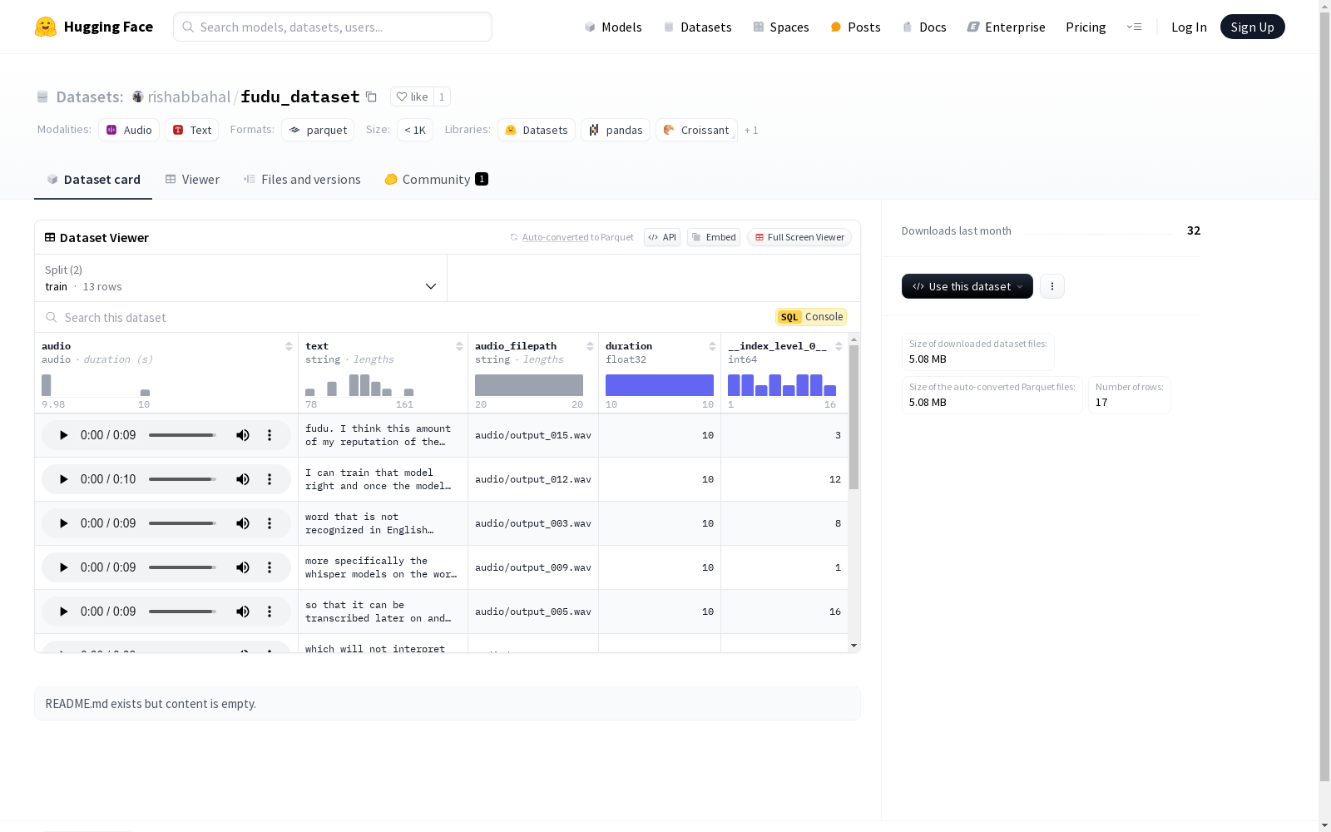Open Spaces from the top navigation
The height and width of the screenshot is (832, 1331).
pyautogui.click(x=781, y=27)
